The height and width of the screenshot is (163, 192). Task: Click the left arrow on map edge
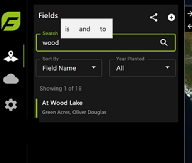pyautogui.click(x=190, y=26)
